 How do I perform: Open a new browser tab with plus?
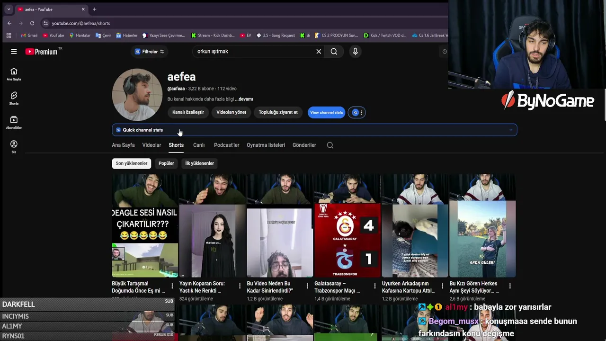point(94,9)
